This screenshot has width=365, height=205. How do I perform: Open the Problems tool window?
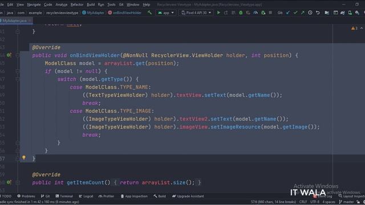pos(26,196)
